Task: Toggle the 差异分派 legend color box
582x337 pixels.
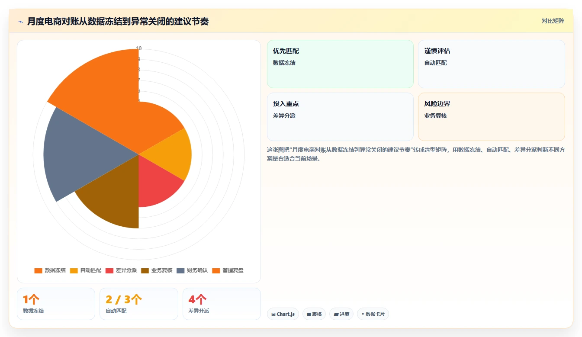Action: point(109,270)
